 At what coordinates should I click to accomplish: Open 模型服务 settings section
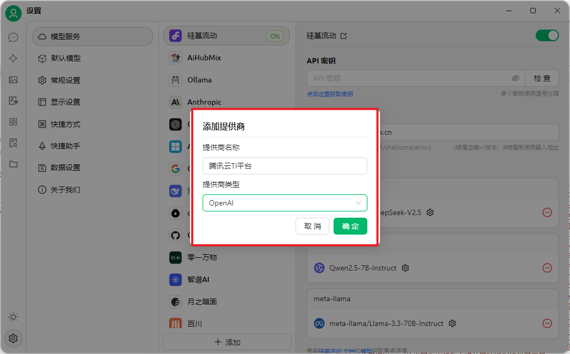(93, 36)
